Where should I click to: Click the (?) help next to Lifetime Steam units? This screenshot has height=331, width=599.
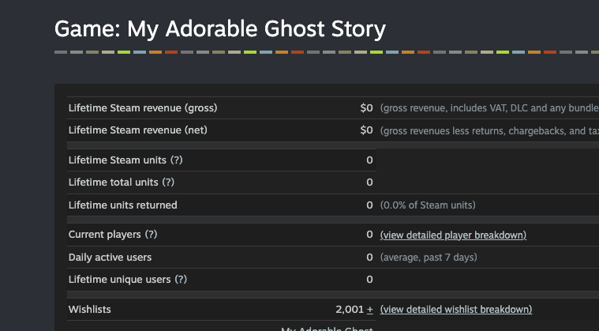coord(177,160)
